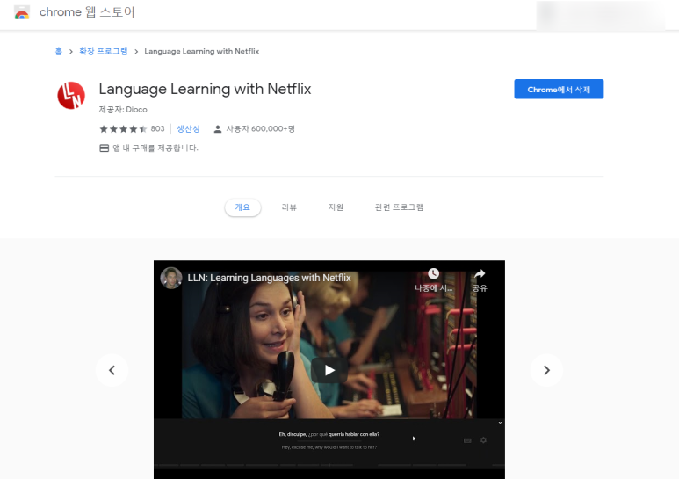
Task: Click the video title 'LLN: Learning Languages with Netflix'
Action: click(x=269, y=278)
